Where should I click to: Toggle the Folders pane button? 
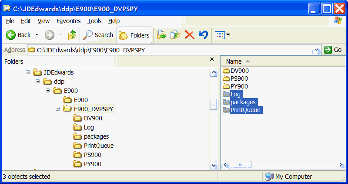tap(134, 35)
